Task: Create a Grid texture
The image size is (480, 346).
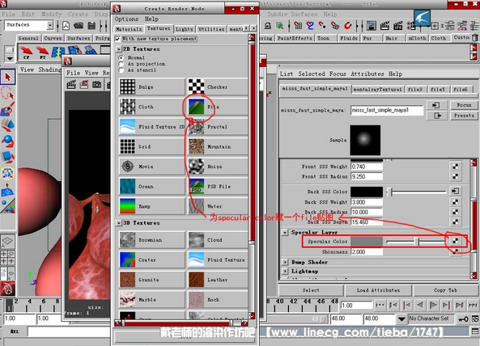Action: (x=152, y=146)
